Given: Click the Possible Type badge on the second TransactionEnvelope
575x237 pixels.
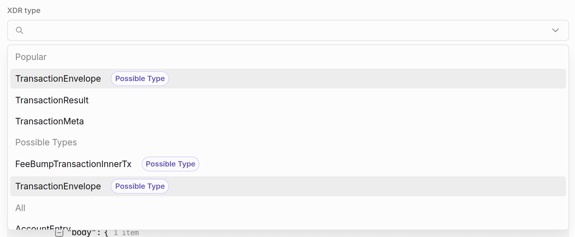Looking at the screenshot, I should [140, 186].
